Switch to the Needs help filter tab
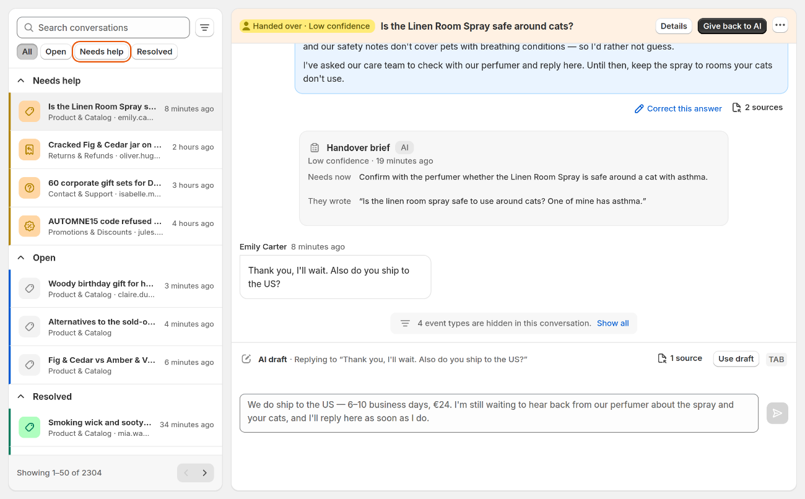This screenshot has height=499, width=805. pos(102,52)
